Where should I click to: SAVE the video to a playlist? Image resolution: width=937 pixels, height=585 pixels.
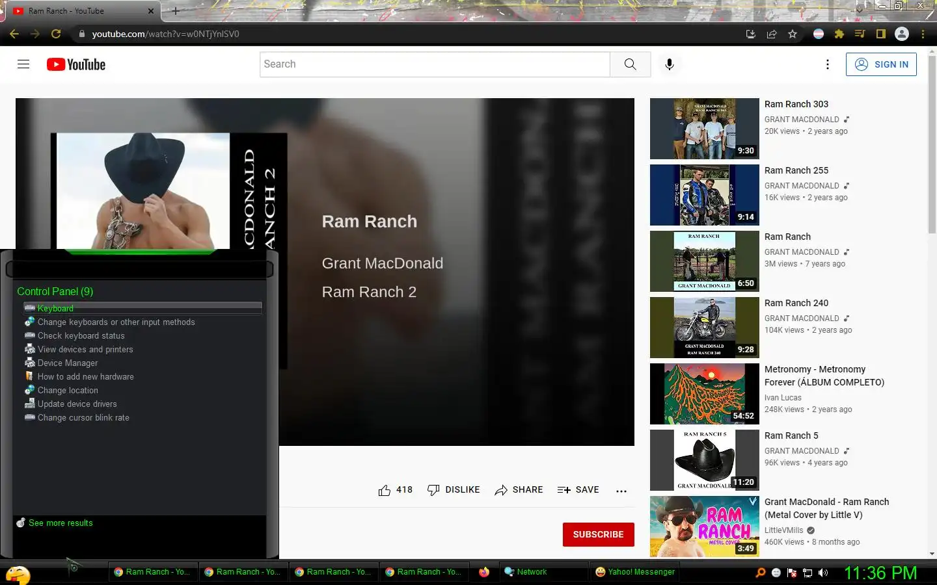[x=578, y=490]
